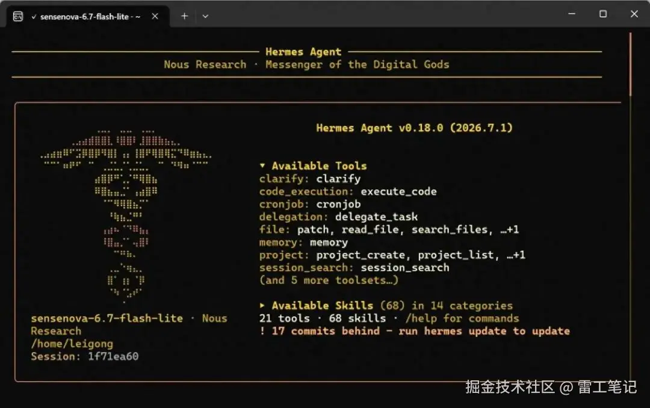
Task: Click the 'sensenova-6.7-flash-lite · Nous' model name
Action: [129, 318]
